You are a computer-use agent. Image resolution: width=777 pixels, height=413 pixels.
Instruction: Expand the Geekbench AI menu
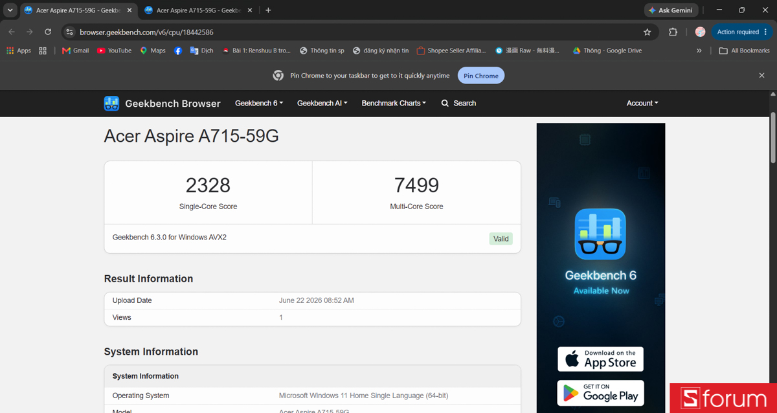(x=322, y=104)
